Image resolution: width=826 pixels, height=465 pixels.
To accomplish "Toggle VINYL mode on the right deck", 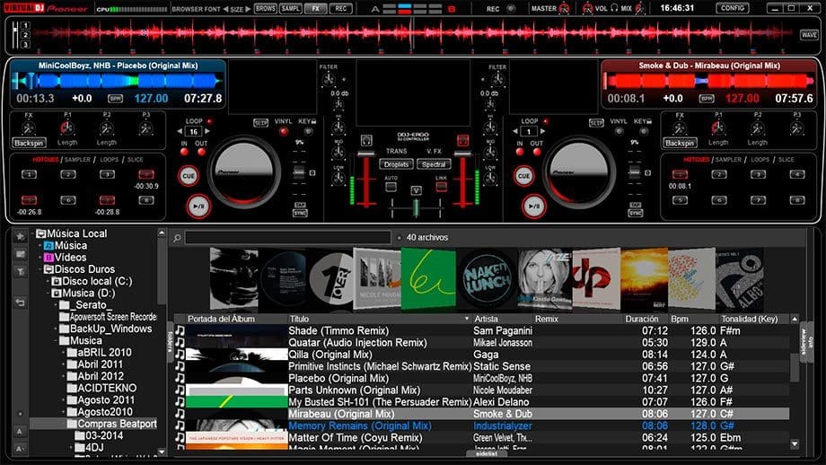I will click(x=619, y=131).
